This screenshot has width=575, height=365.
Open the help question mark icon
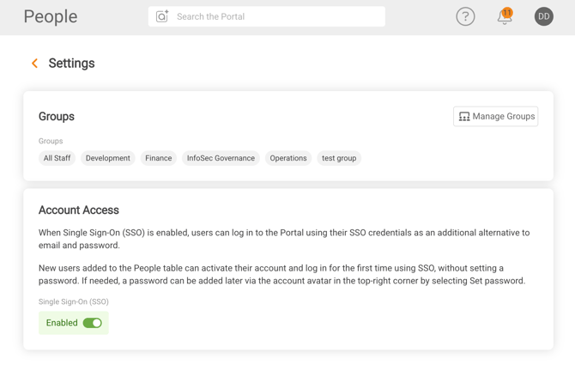click(465, 16)
